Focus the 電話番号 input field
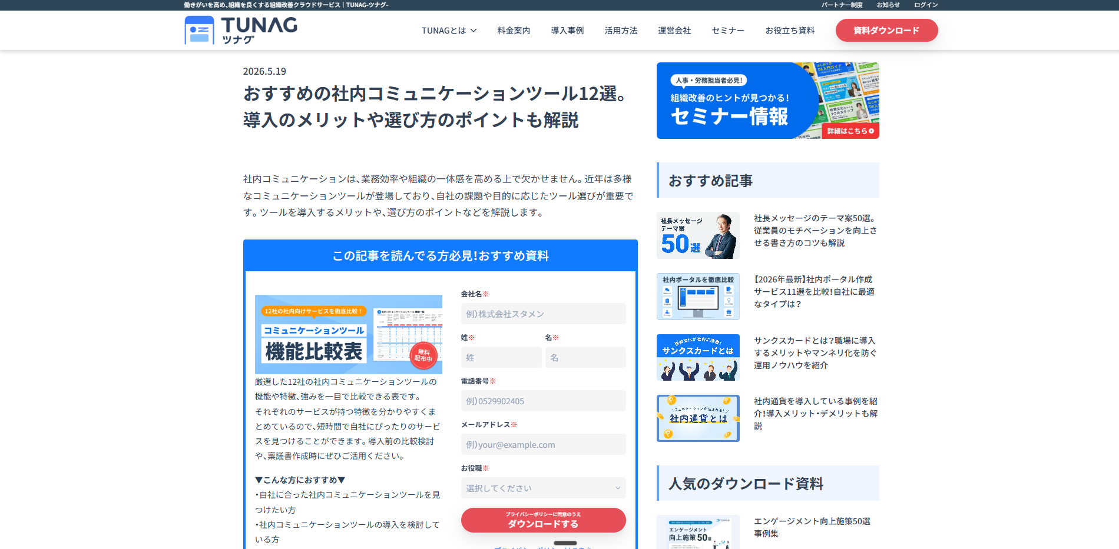 pyautogui.click(x=543, y=401)
